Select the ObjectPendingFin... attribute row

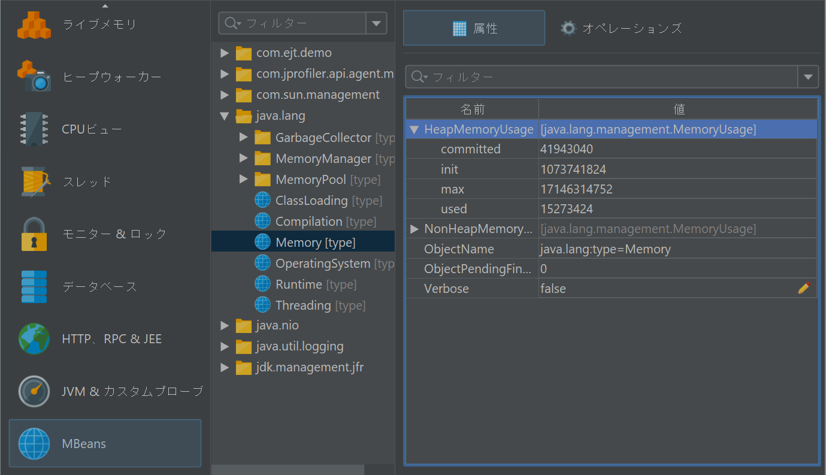coord(612,268)
